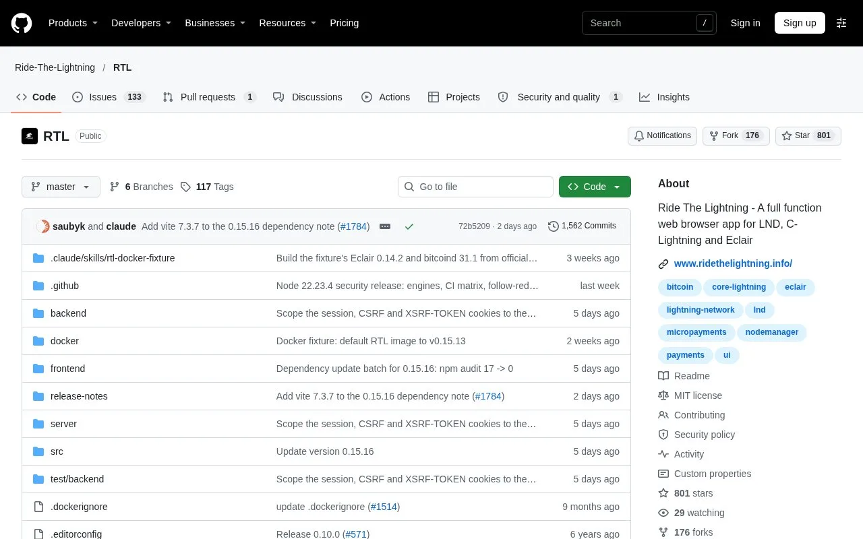The image size is (863, 539).
Task: Click the Sign up button
Action: pos(800,23)
